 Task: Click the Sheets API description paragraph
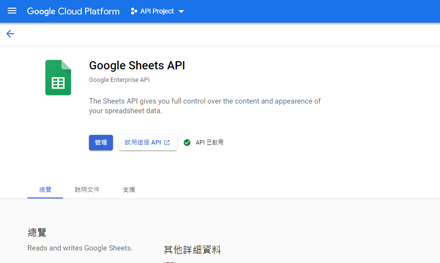click(x=205, y=106)
